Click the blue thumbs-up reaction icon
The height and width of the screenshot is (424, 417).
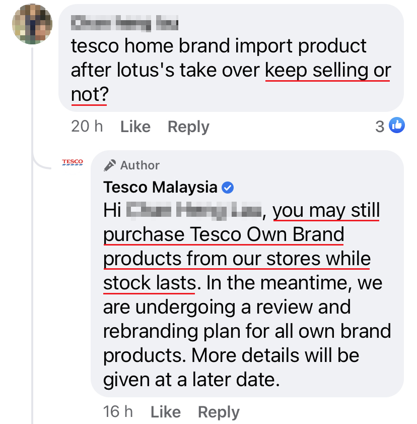pos(396,126)
